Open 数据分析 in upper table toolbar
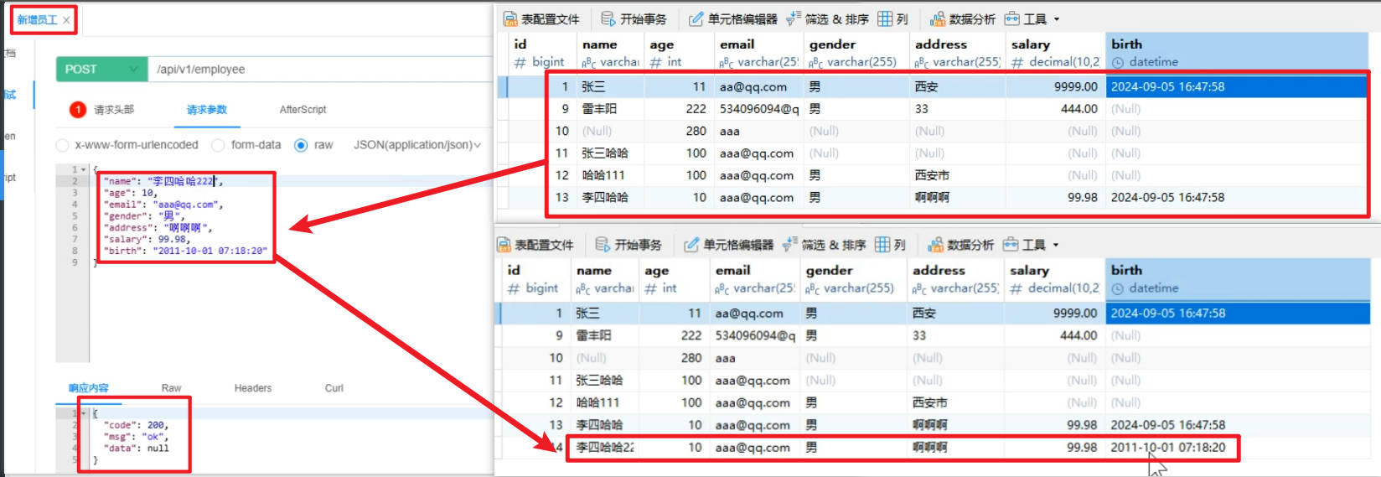The image size is (1381, 477). (x=962, y=18)
